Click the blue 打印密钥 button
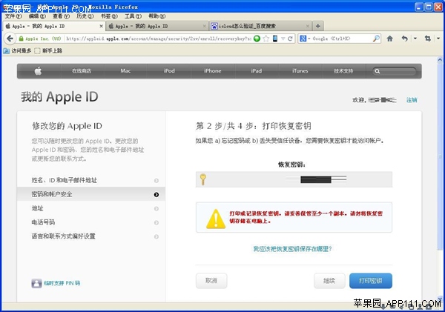Screen dimensions: 445x312 [x=370, y=281]
